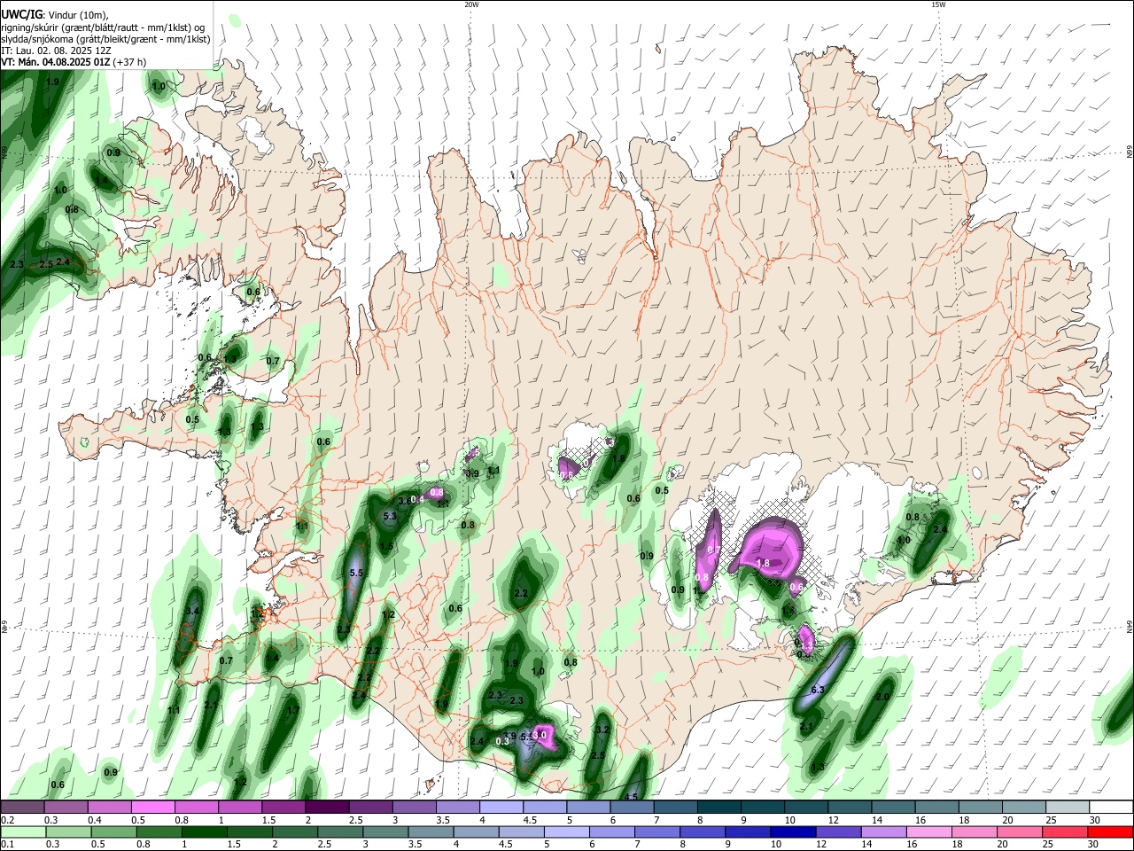Screen dimensions: 1134x851
Task: Click the 'IT: Lau. 02. 08. 2025 12Z' line
Action: coord(57,51)
